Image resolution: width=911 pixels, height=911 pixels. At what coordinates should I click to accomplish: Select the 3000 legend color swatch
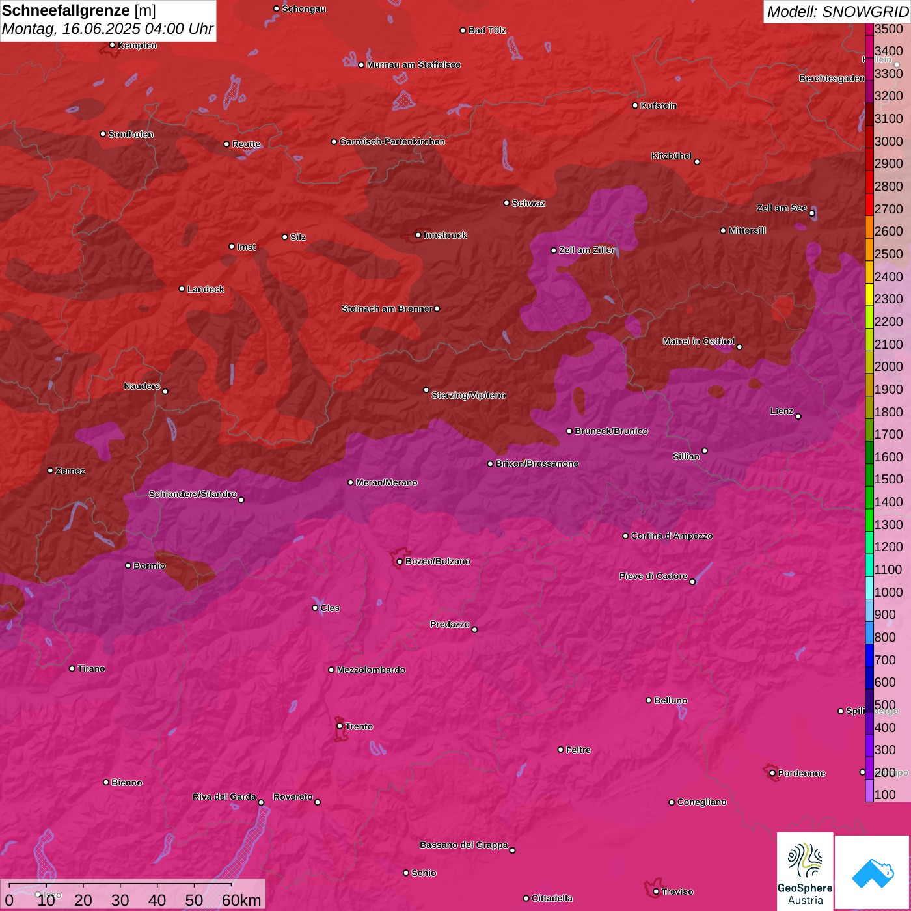point(869,138)
